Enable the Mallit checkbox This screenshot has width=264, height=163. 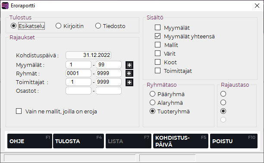(157, 44)
